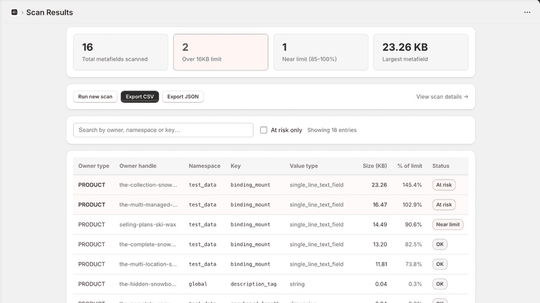Click the string value type cell

coord(297,284)
